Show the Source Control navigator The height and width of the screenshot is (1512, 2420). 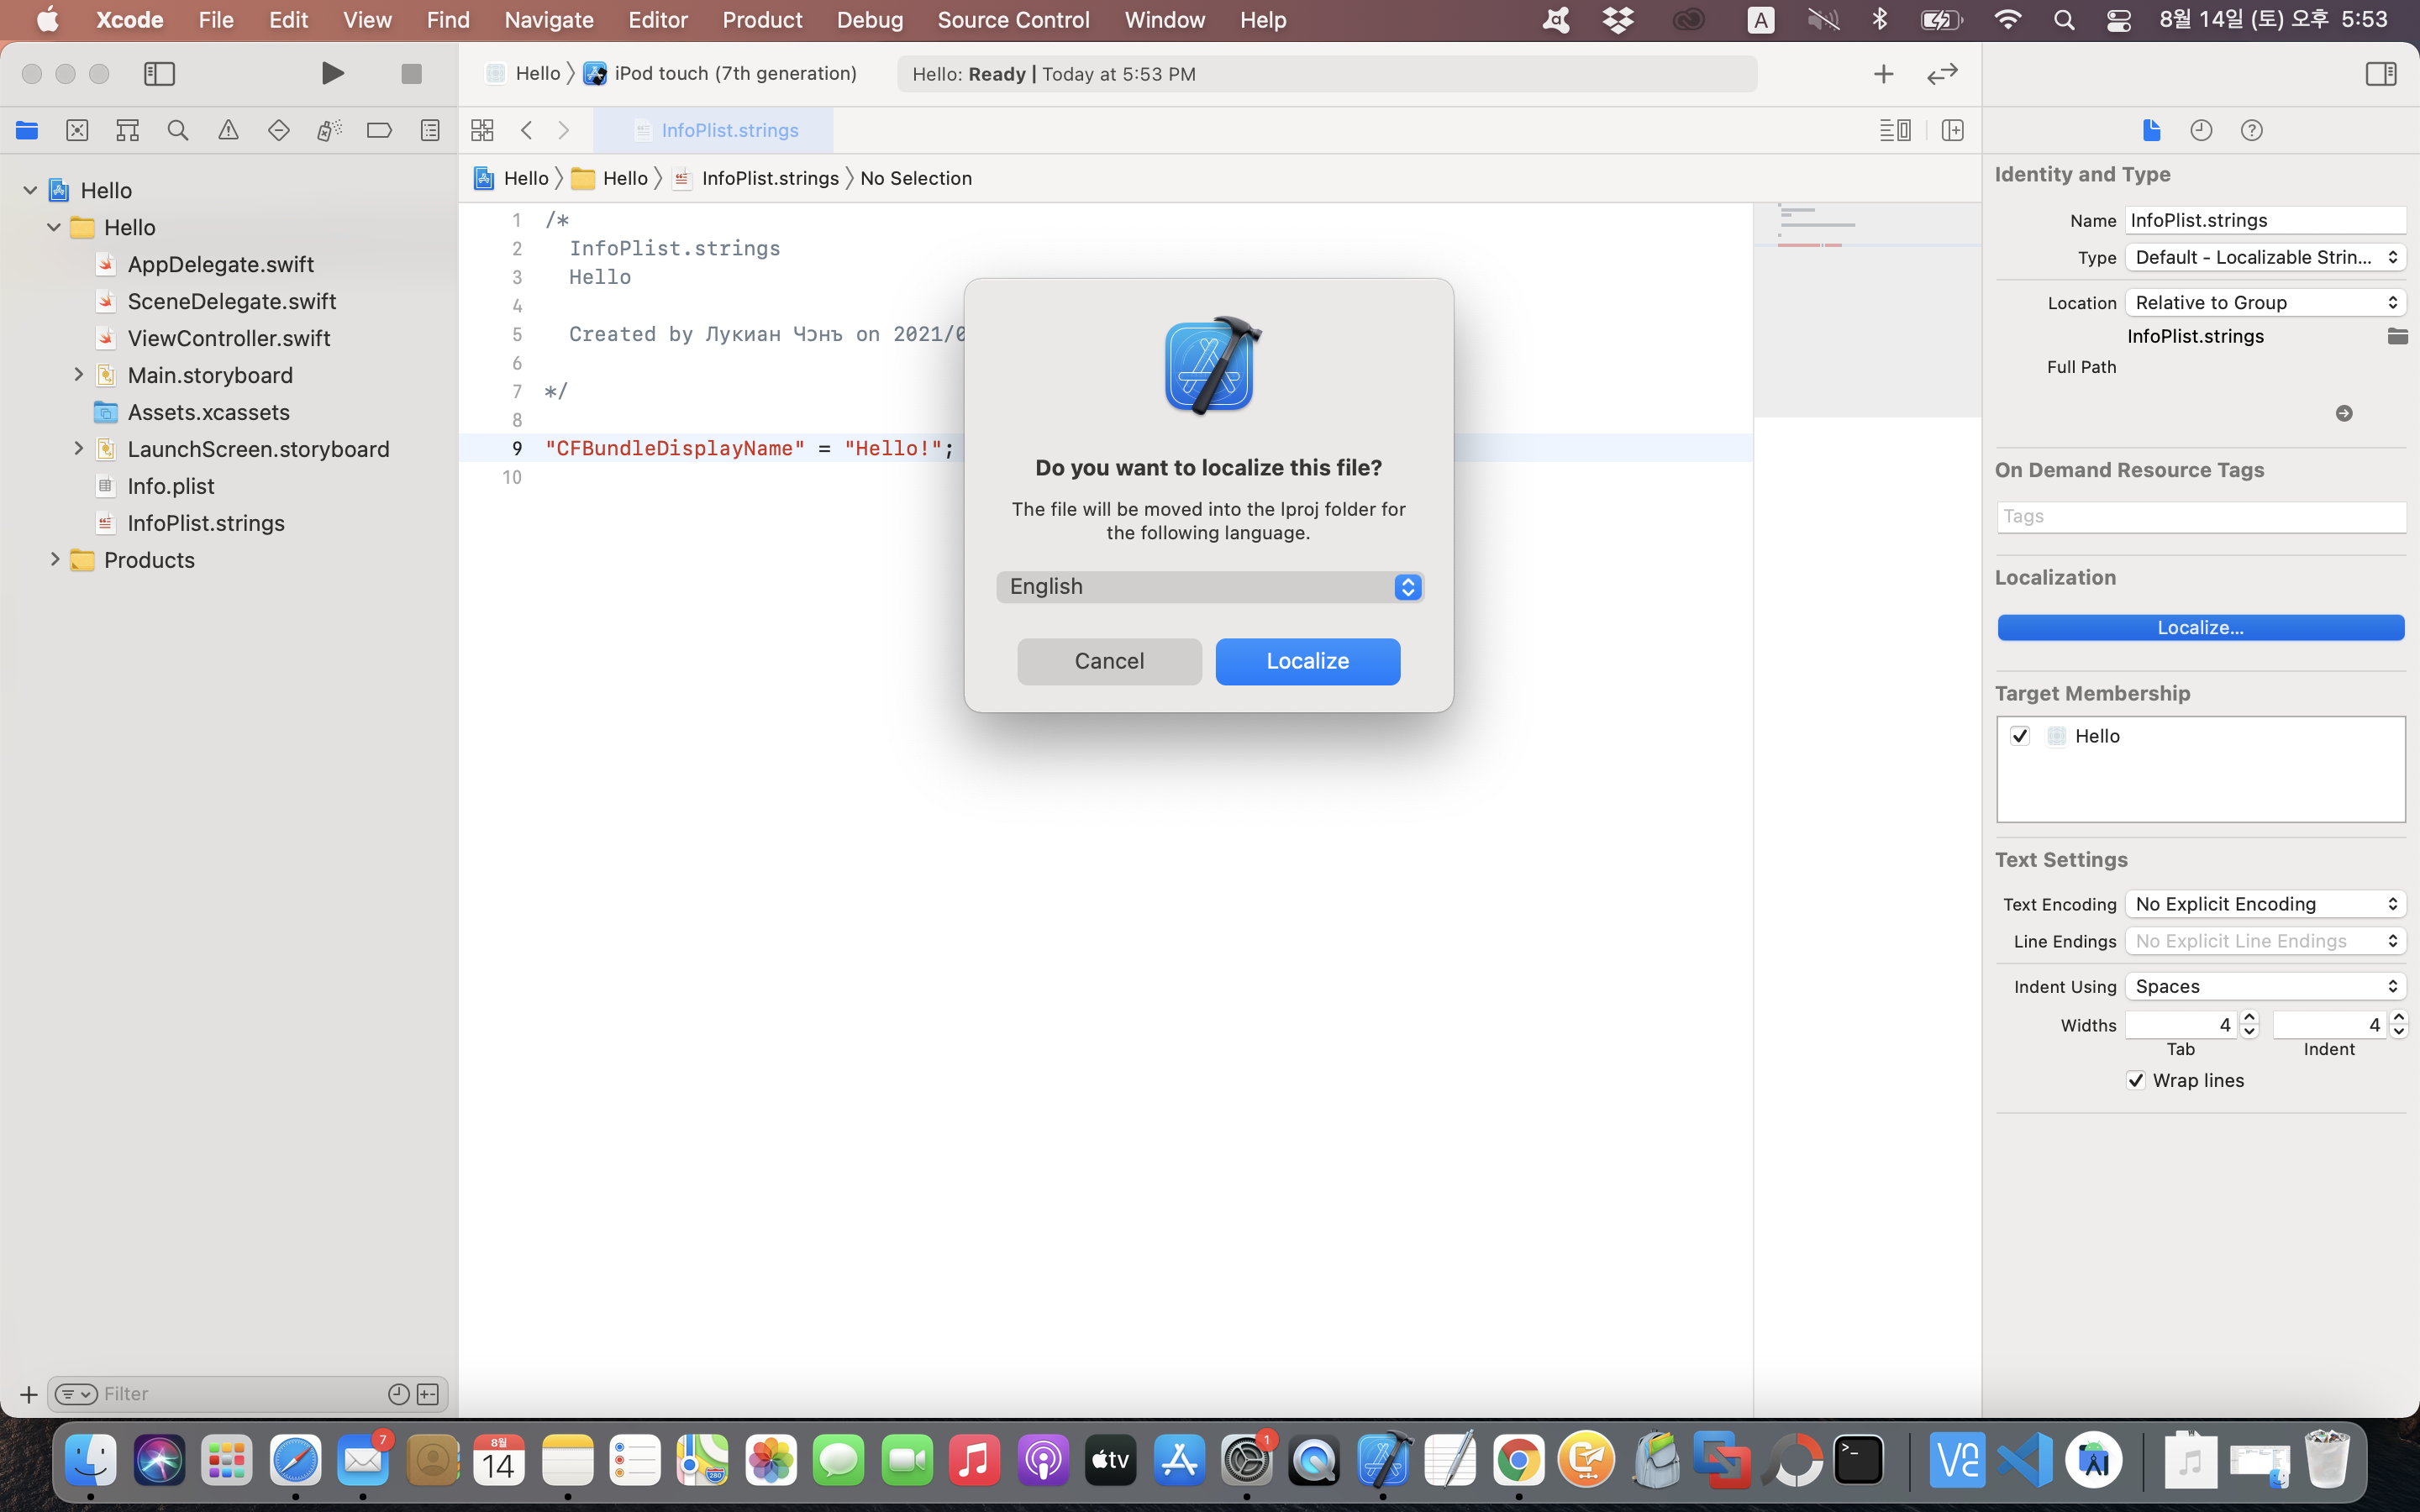77,130
